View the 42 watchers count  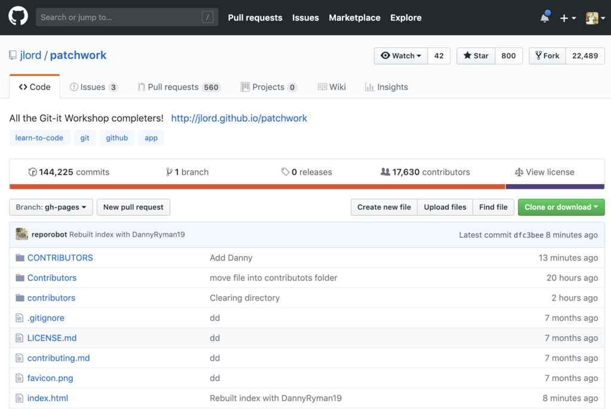(439, 55)
